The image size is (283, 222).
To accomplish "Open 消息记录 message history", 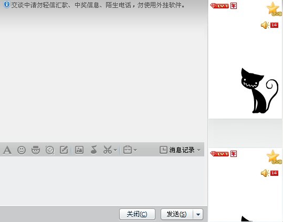I will (177, 150).
